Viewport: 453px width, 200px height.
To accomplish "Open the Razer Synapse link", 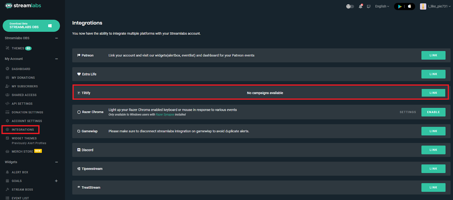I will 165,115.
